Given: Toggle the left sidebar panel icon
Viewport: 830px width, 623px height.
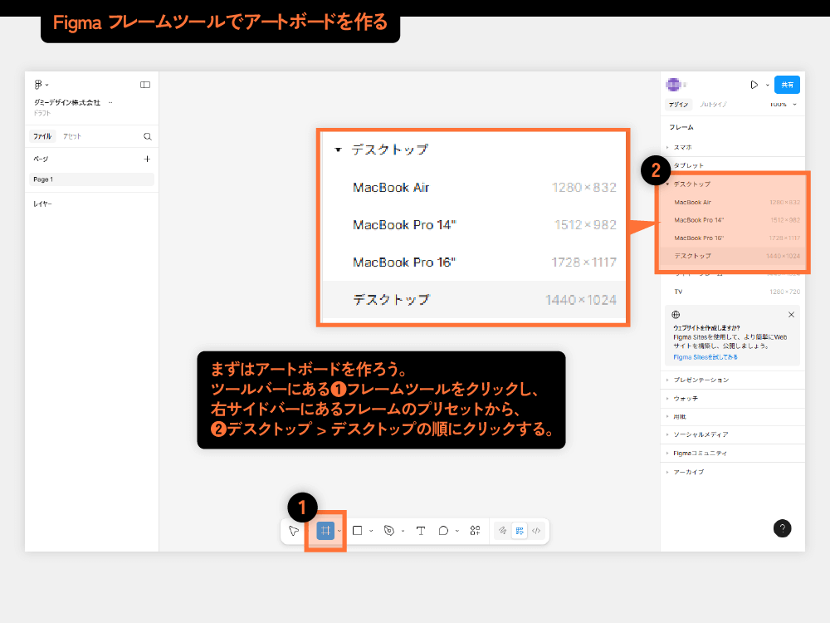Looking at the screenshot, I should 145,85.
